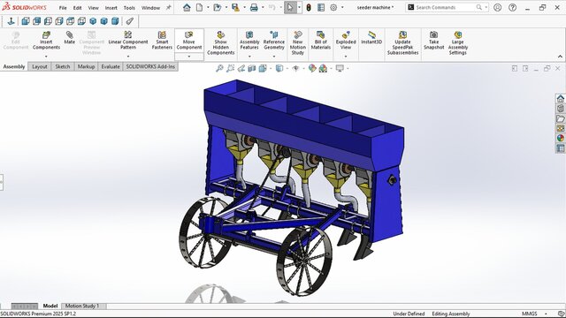
Task: Launch Smart Fasteners
Action: pyautogui.click(x=162, y=40)
